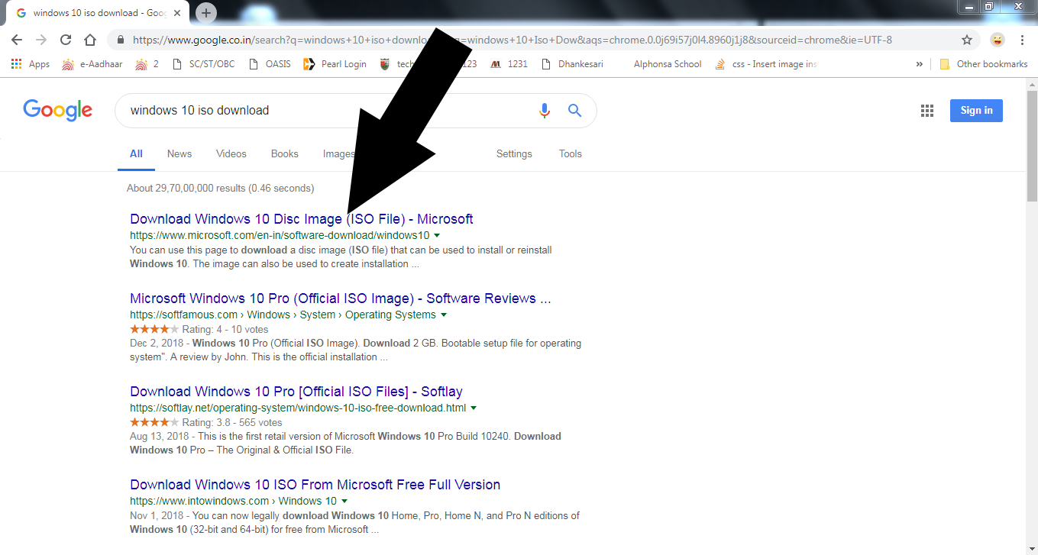Minimize the Chrome window

(x=969, y=7)
